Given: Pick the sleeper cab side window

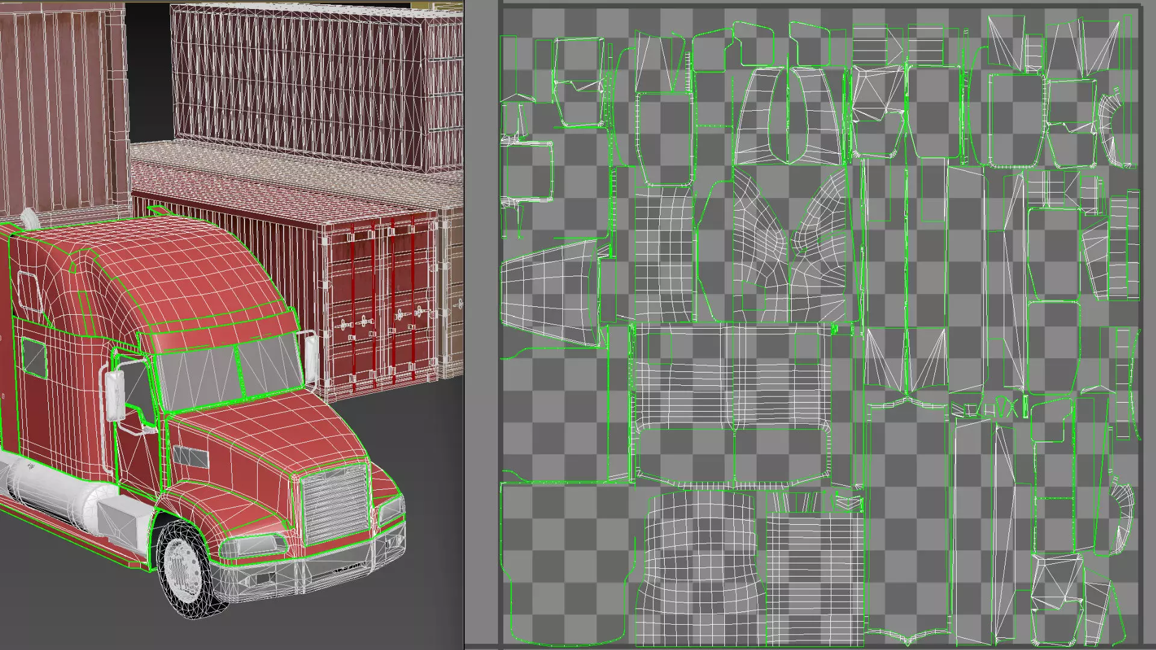Looking at the screenshot, I should click(34, 357).
